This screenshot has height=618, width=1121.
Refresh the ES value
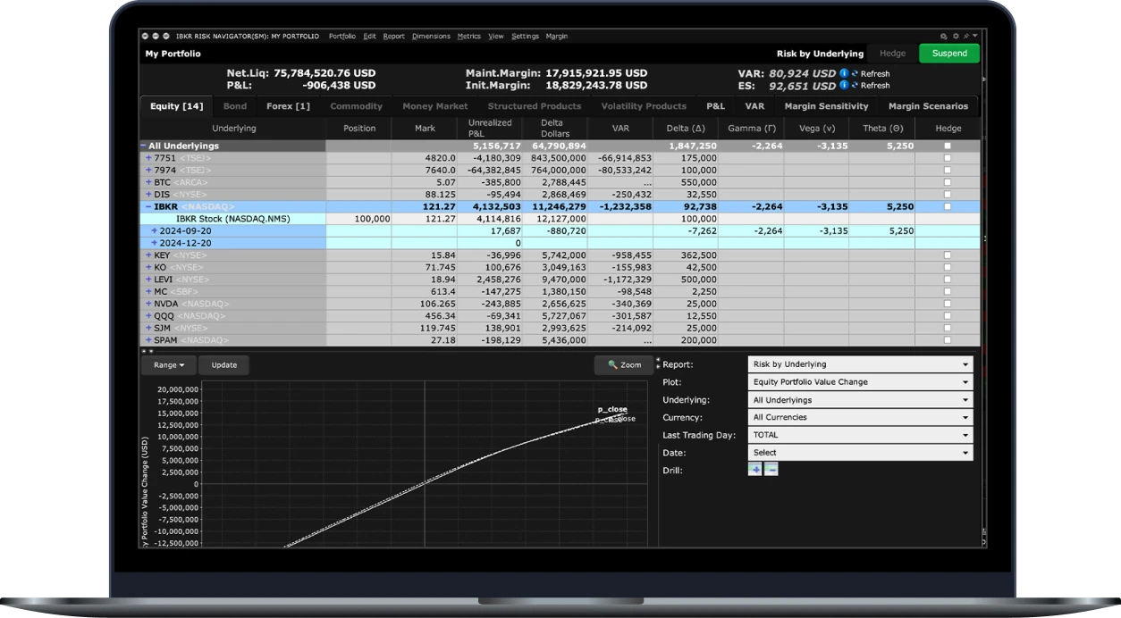(871, 86)
